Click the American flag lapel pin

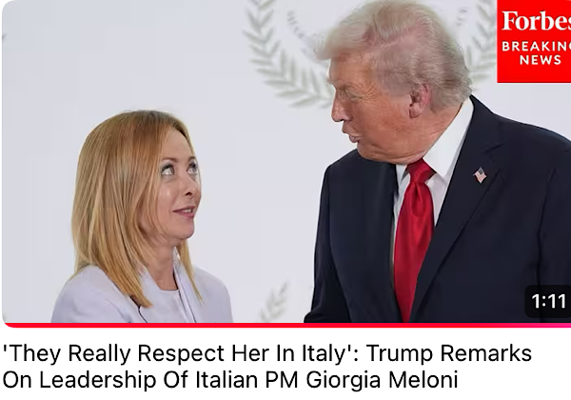(x=481, y=175)
